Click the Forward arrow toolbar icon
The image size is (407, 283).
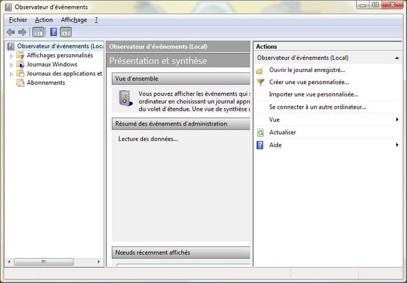(x=22, y=32)
